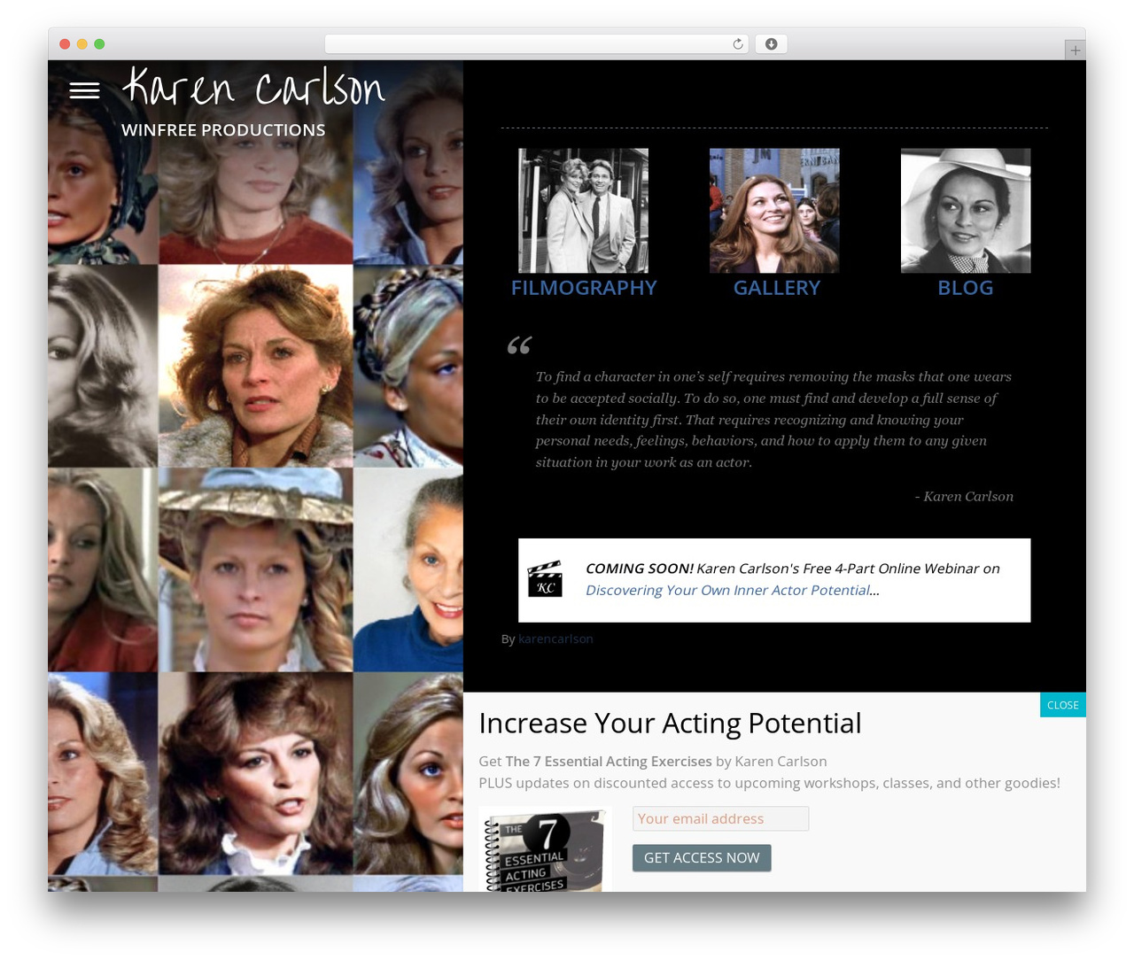This screenshot has height=960, width=1134.
Task: Click the WINFREE PRODUCTIONS tagline
Action: click(223, 130)
